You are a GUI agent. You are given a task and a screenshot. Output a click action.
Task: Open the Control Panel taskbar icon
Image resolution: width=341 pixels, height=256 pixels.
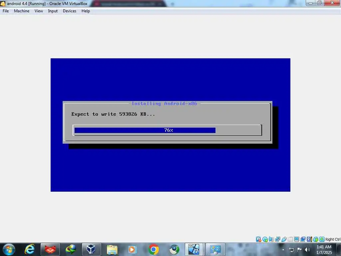click(215, 249)
